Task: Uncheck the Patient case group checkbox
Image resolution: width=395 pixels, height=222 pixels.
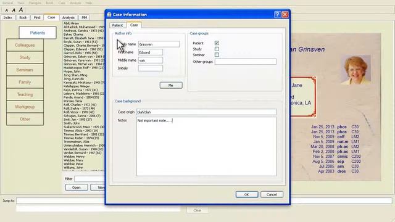Action: coord(217,43)
